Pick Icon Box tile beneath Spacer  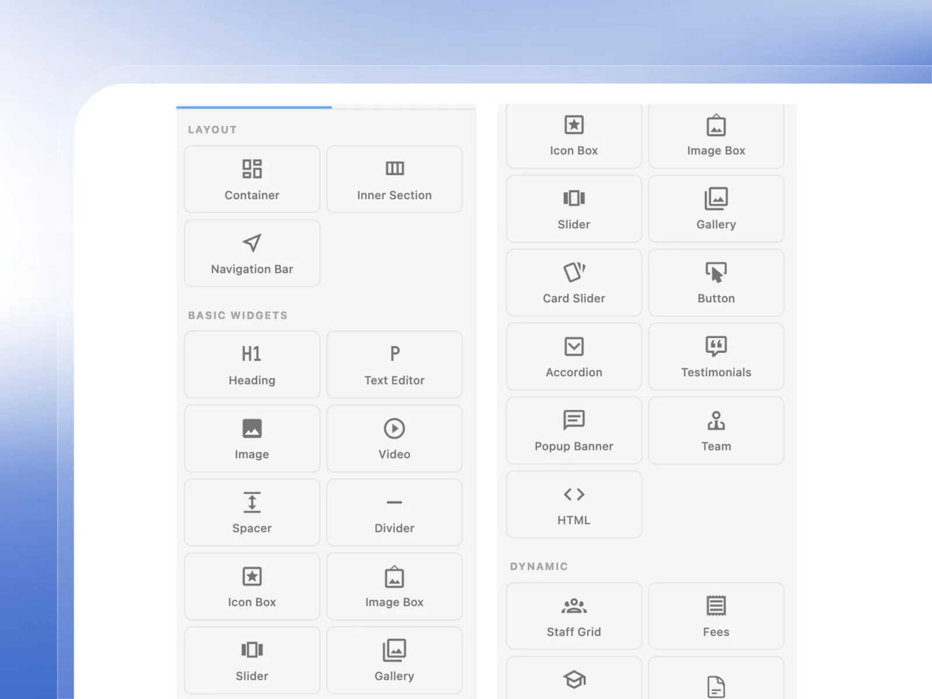(252, 586)
